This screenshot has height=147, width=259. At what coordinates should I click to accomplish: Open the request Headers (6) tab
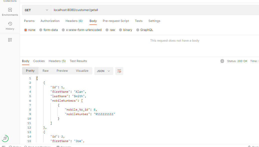click(x=74, y=21)
